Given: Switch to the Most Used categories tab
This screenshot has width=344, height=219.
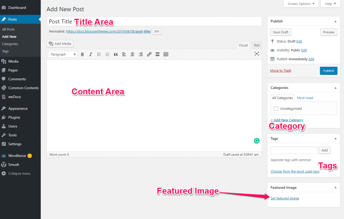Looking at the screenshot, I should click(305, 98).
